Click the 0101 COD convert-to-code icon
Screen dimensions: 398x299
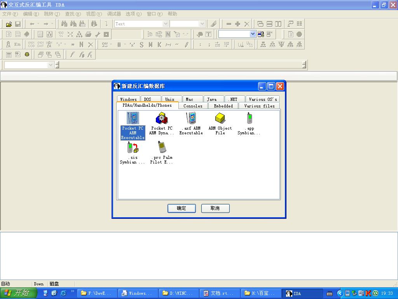pos(31,44)
